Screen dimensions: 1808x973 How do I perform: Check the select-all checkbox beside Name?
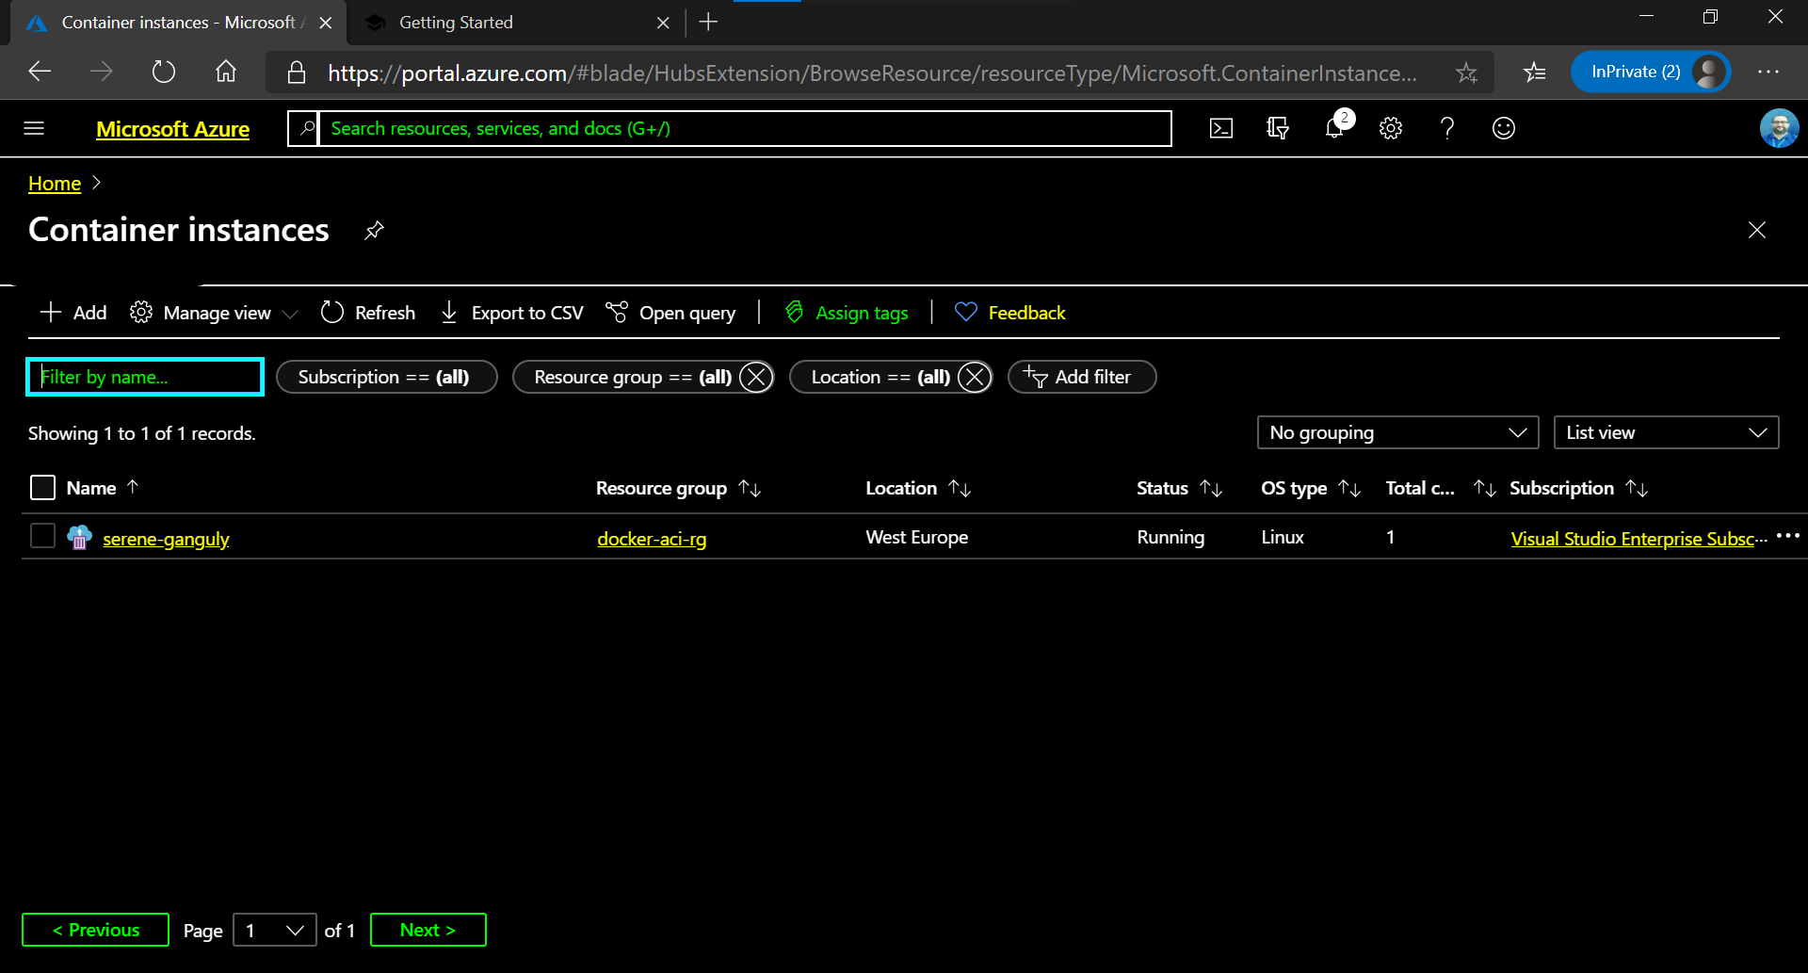42,488
